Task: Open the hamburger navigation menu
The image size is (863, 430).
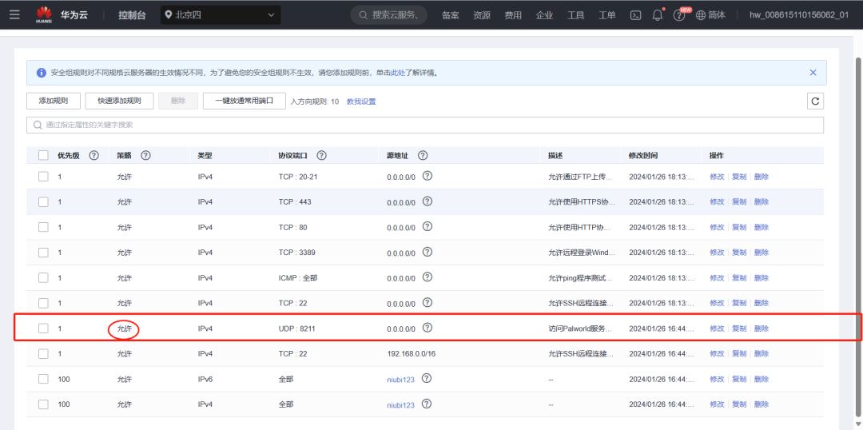Action: pos(14,14)
